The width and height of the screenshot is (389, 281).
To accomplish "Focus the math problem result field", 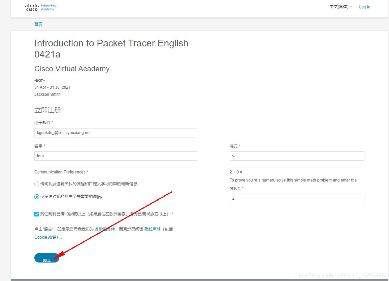I will 297,198.
